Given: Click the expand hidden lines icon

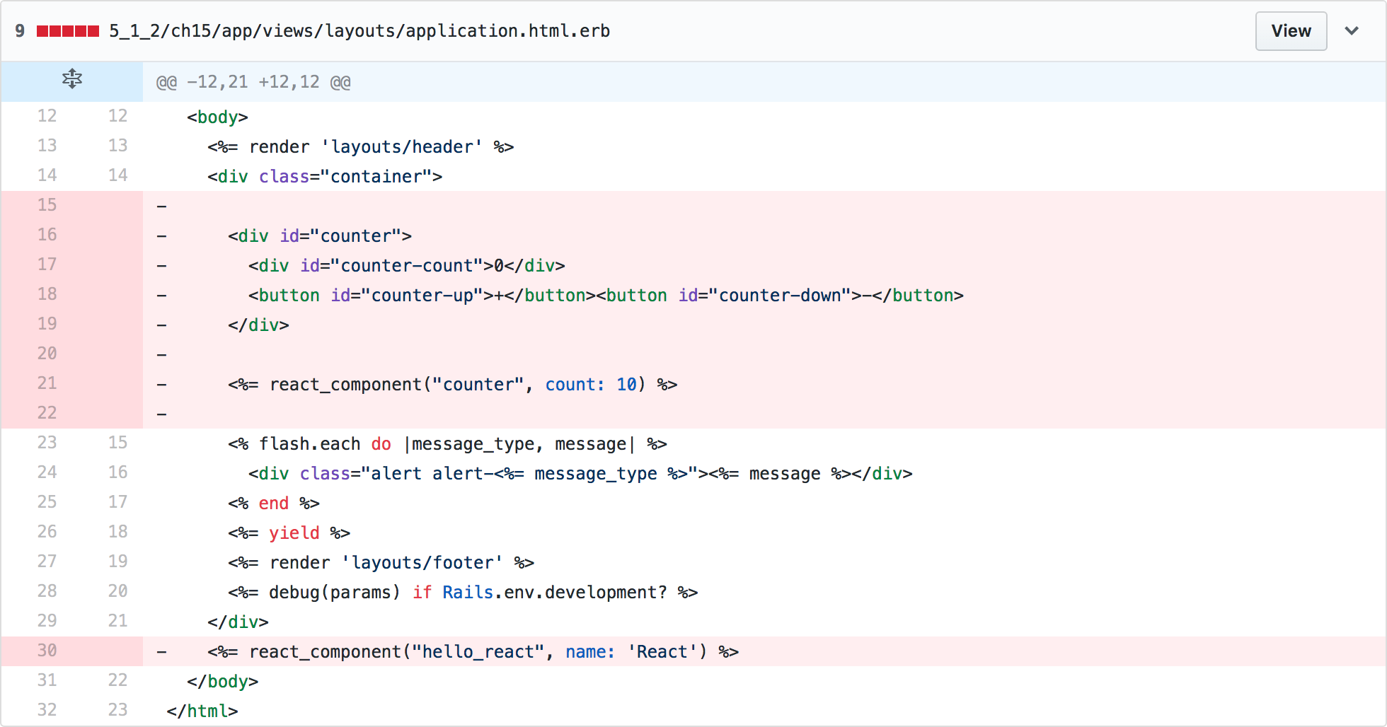Looking at the screenshot, I should pos(71,79).
